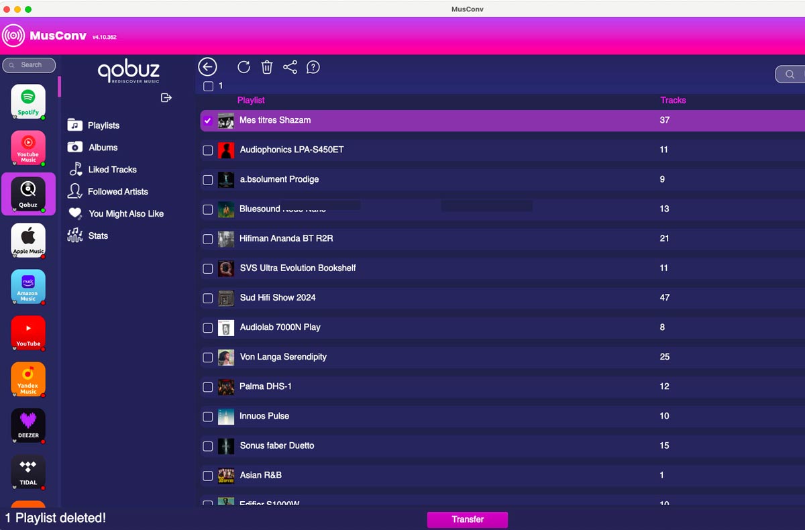
Task: Refresh the playlist list
Action: click(244, 66)
